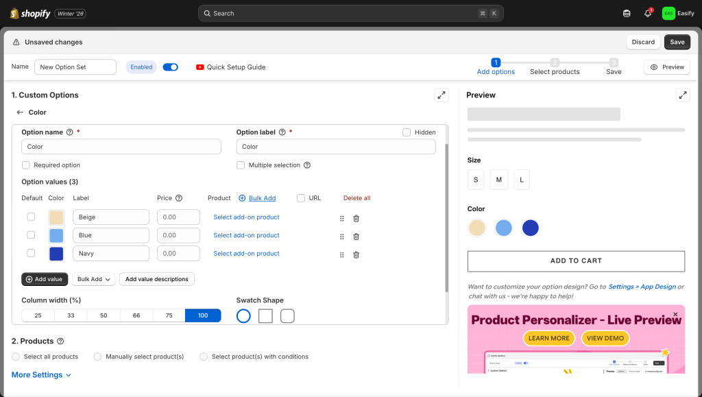Click the Price help question icon
Image resolution: width=702 pixels, height=397 pixels.
(179, 198)
